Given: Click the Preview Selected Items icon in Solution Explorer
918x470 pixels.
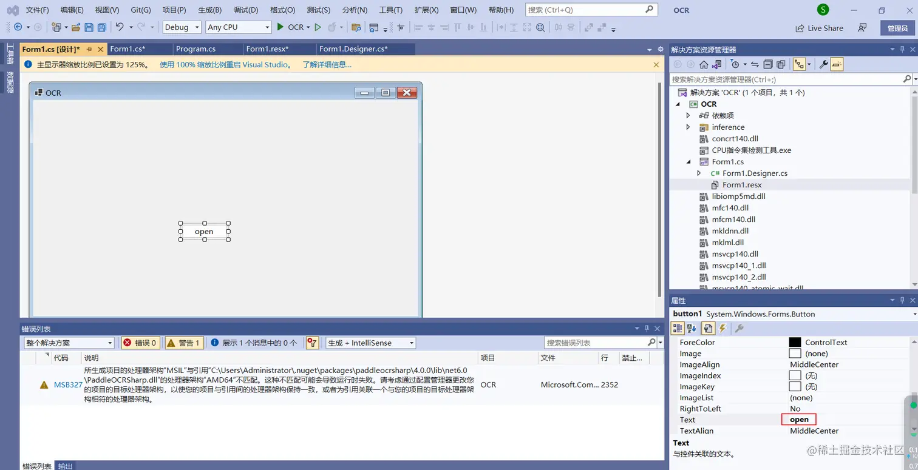Looking at the screenshot, I should (x=837, y=64).
